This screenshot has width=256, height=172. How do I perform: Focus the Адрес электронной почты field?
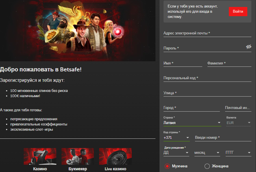(207, 33)
